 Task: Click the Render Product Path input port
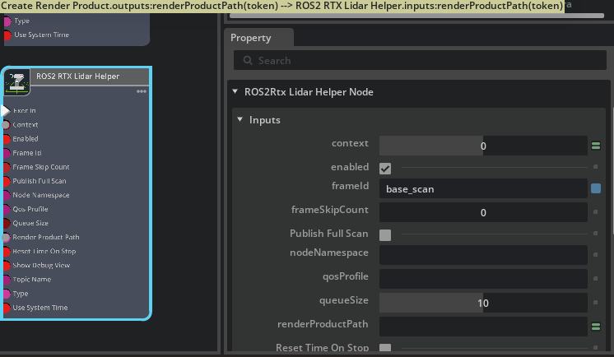[6, 237]
